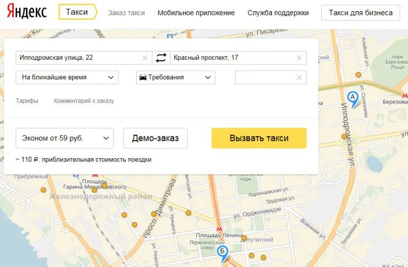408x267 pixels.
Task: Swap pickup and destination addresses
Action: (x=161, y=58)
